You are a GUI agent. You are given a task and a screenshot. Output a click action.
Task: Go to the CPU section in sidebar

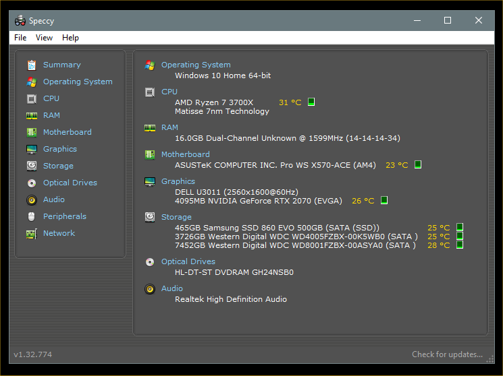(51, 98)
